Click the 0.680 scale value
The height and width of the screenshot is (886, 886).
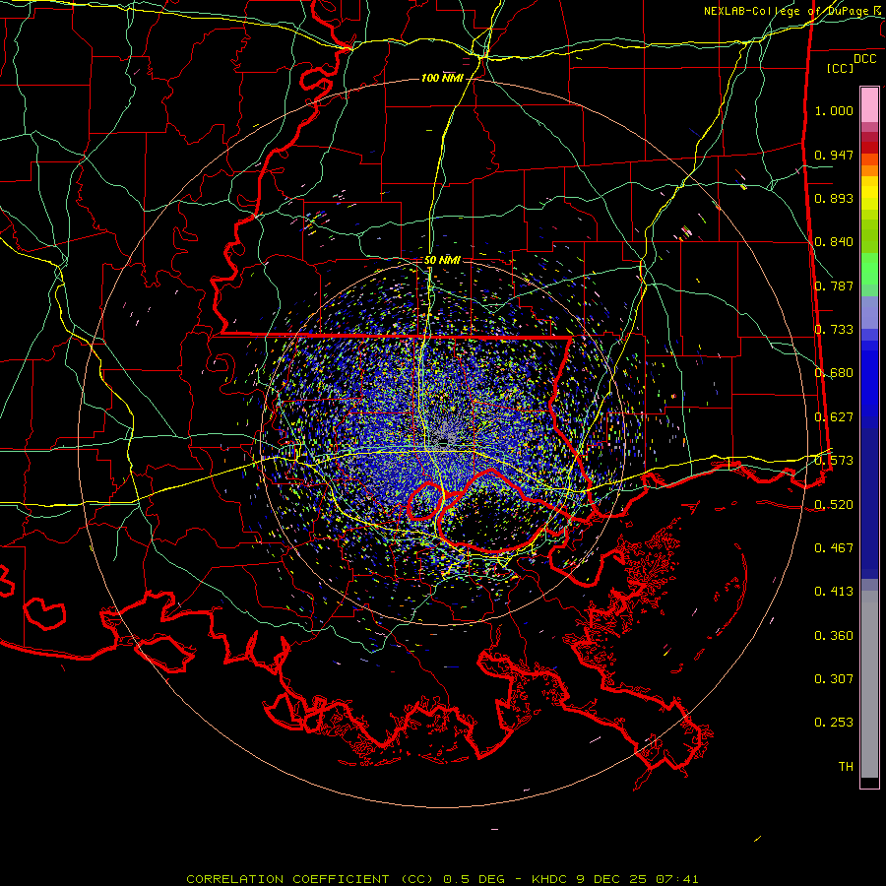(834, 373)
